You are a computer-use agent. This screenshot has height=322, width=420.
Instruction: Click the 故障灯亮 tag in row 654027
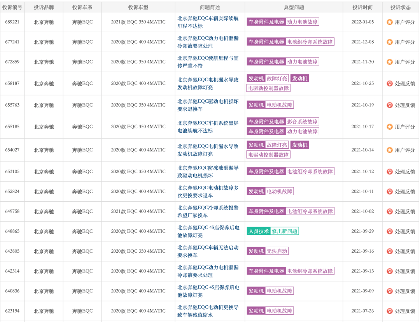click(x=277, y=145)
